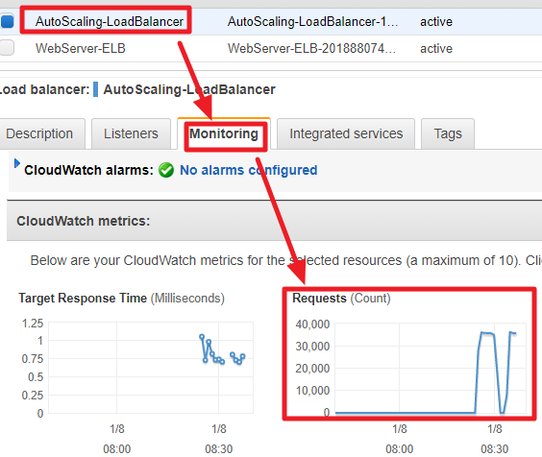This screenshot has width=542, height=457.
Task: Switch to the Listeners tab
Action: 131,133
